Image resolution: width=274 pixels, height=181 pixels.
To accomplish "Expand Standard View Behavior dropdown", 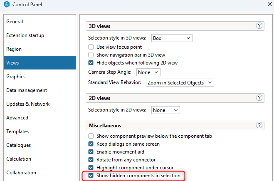I will point(180,82).
